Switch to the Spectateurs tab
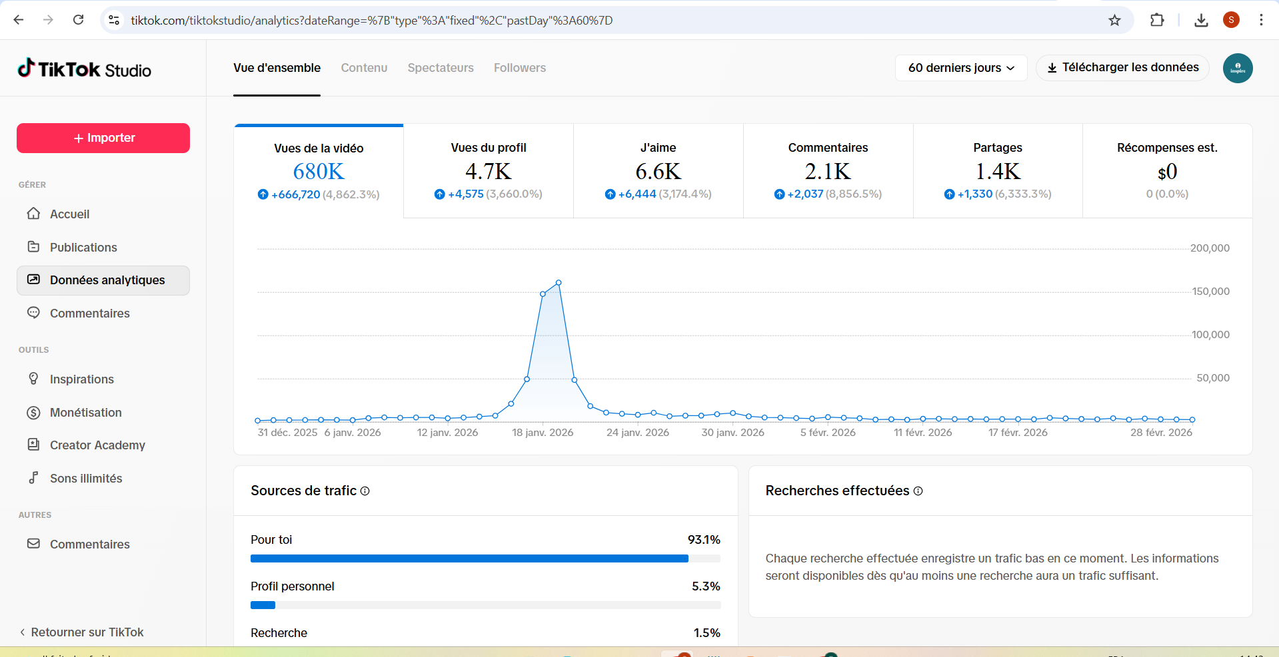This screenshot has height=657, width=1279. tap(441, 68)
